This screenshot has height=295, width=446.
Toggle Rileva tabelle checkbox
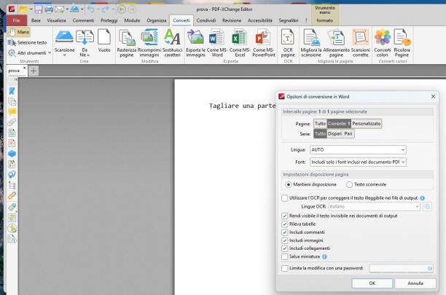point(284,224)
